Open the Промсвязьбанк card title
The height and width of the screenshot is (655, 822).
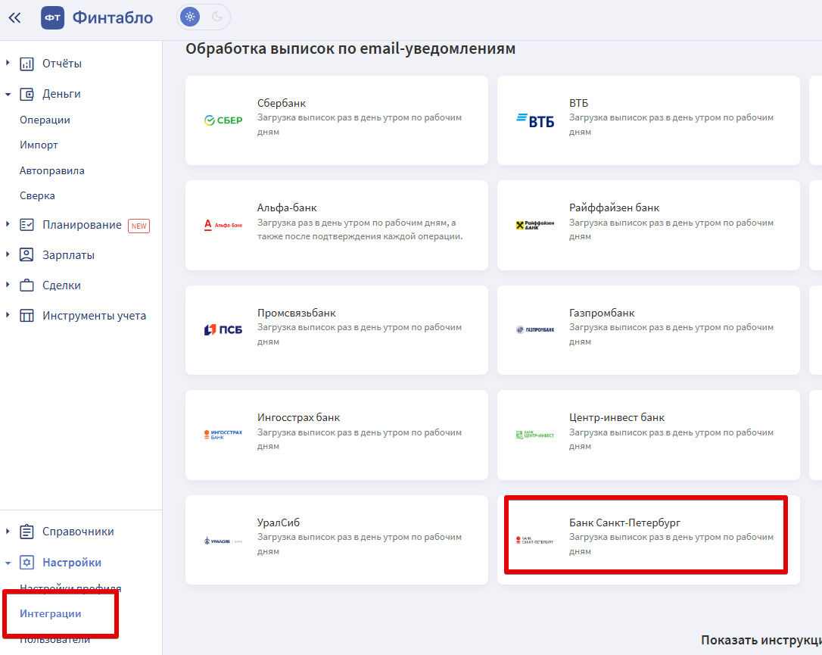tap(297, 313)
